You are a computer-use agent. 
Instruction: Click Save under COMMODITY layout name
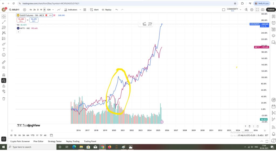click(233, 11)
